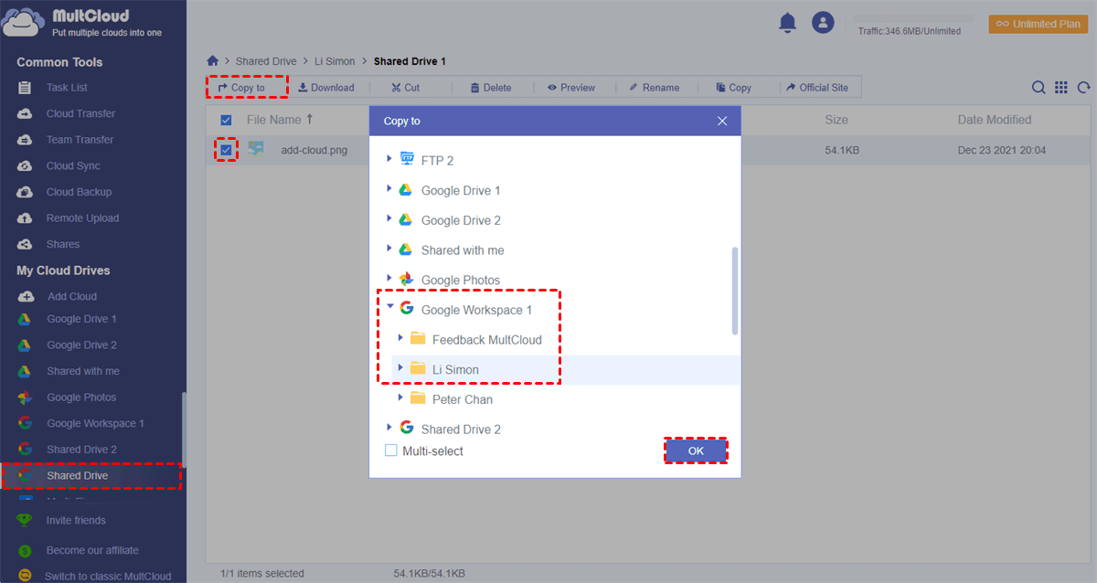1097x583 pixels.
Task: Click Google Photos icon in sidebar
Action: [x=26, y=397]
